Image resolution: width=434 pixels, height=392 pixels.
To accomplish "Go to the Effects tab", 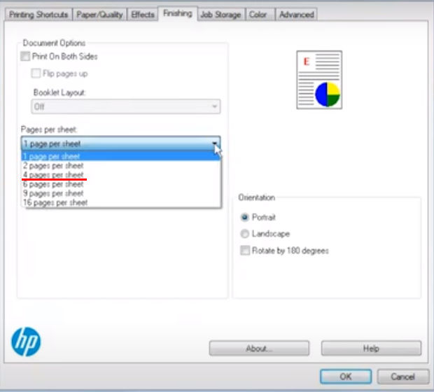I will coord(143,14).
